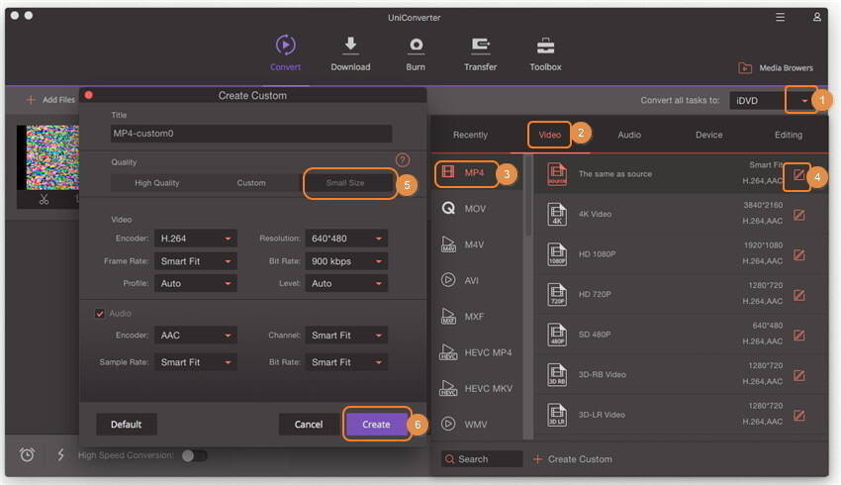Click the Title field MP4-custom0
Image resolution: width=841 pixels, height=485 pixels.
click(251, 134)
